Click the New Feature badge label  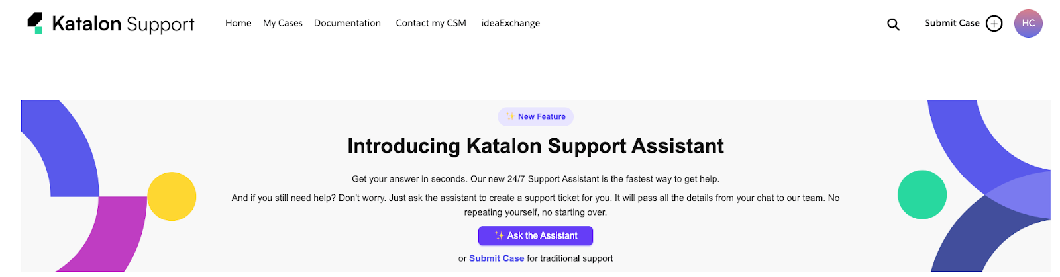[541, 116]
